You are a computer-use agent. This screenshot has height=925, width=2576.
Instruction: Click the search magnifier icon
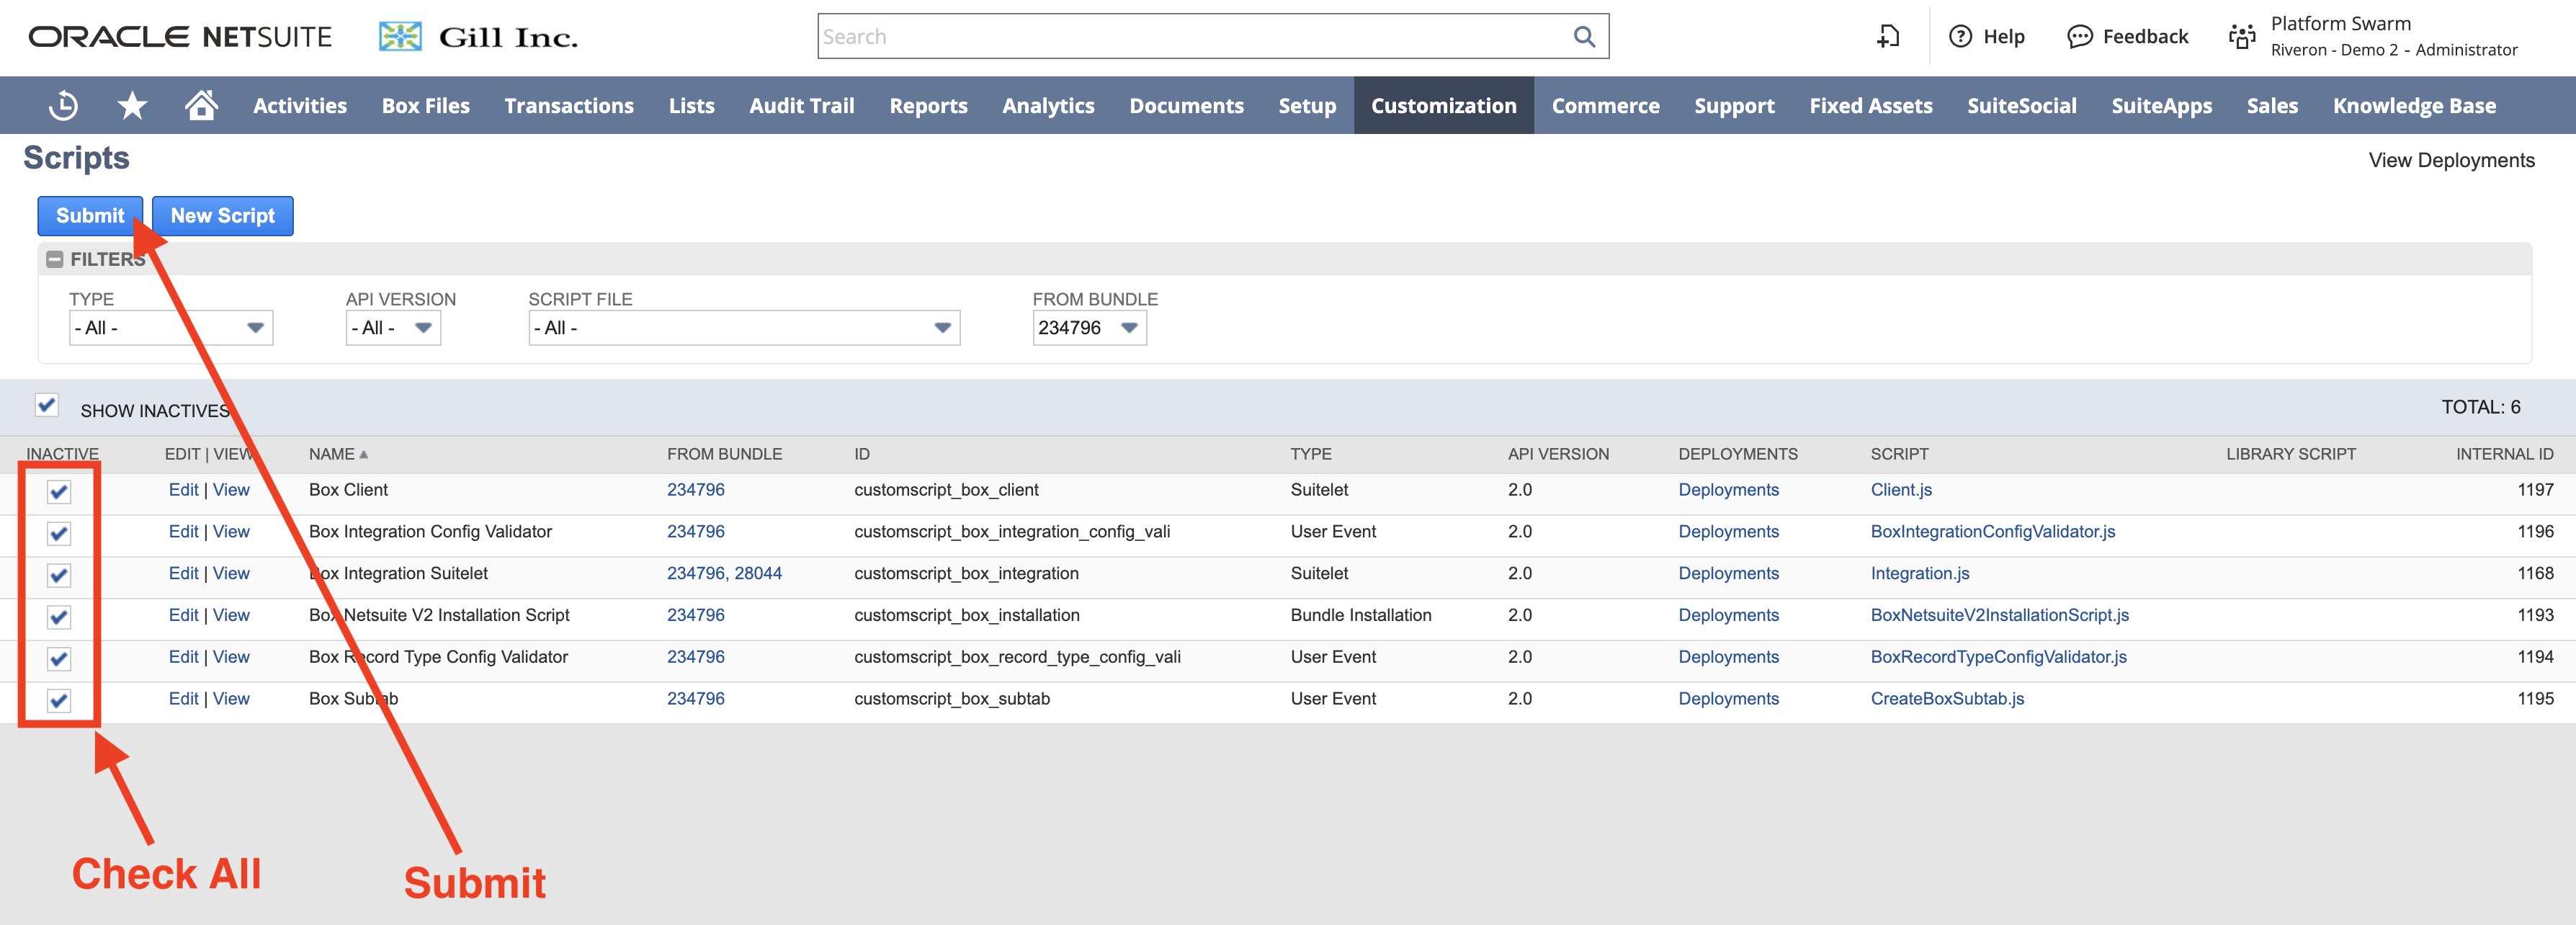click(1584, 37)
